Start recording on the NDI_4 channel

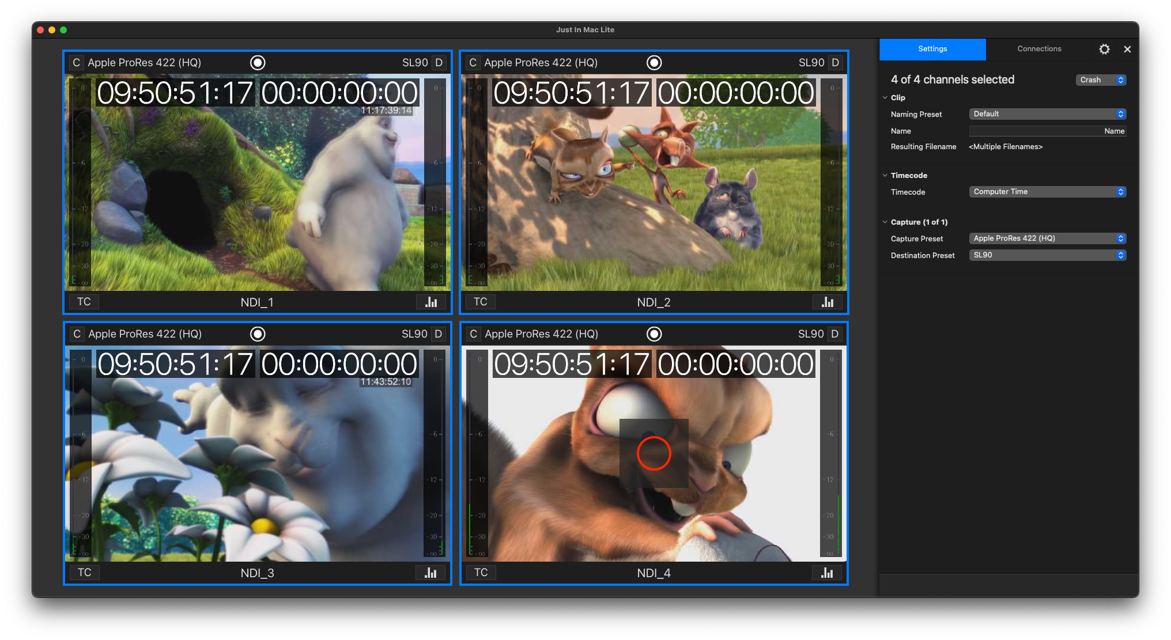(x=654, y=334)
